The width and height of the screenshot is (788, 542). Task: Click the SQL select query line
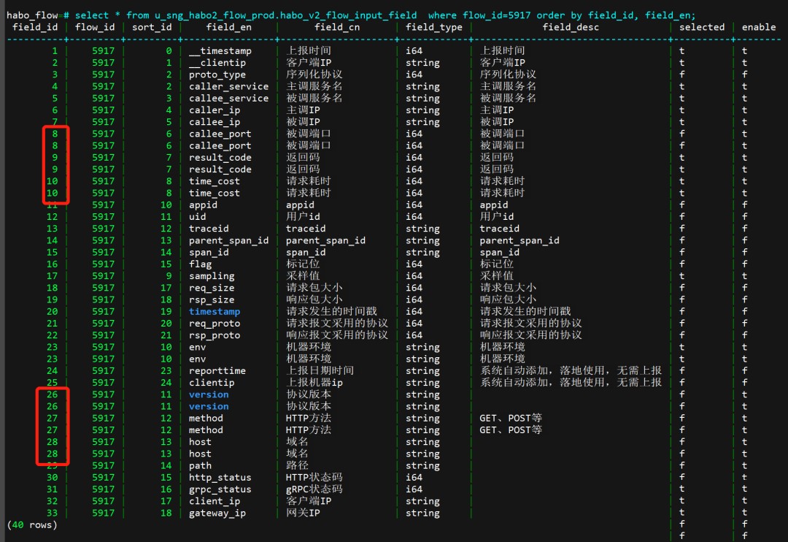coord(387,15)
